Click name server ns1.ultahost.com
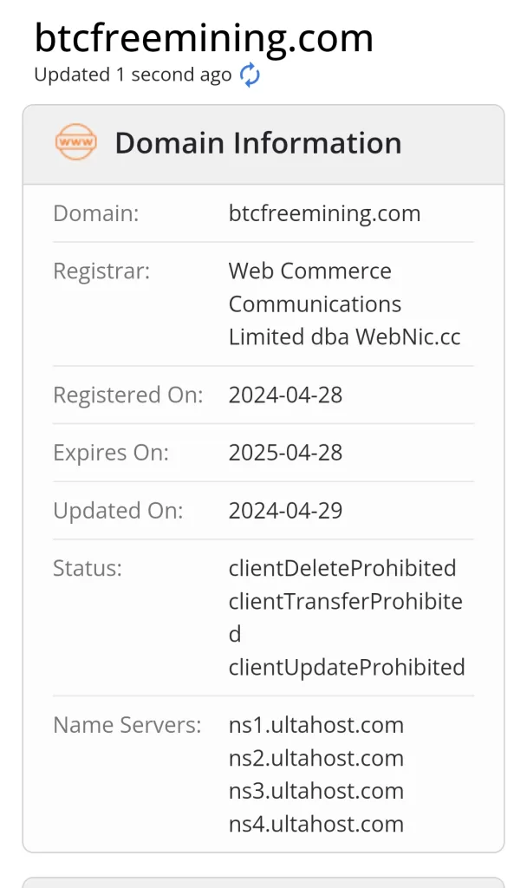 [316, 725]
